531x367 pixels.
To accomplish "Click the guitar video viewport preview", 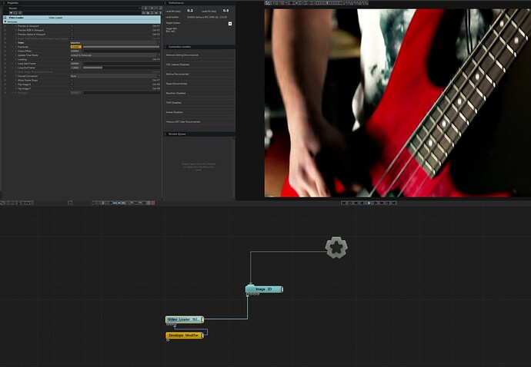I will coord(398,103).
